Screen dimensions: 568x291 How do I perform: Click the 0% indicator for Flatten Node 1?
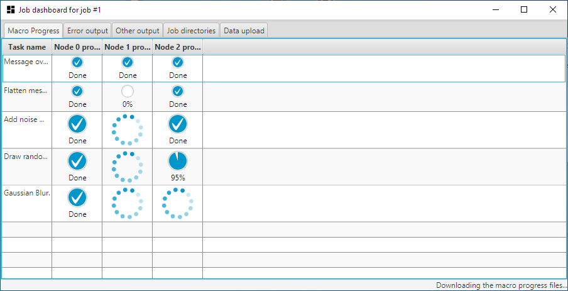pyautogui.click(x=128, y=91)
